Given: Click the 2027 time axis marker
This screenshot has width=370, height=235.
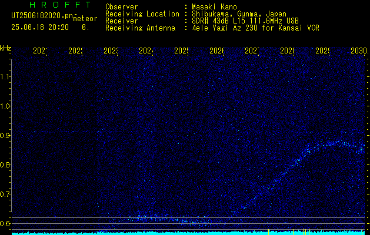Looking at the screenshot, I should [252, 51].
